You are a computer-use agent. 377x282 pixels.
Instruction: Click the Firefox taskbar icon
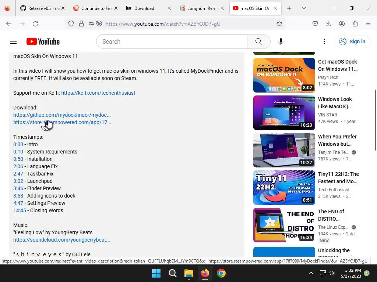205,273
